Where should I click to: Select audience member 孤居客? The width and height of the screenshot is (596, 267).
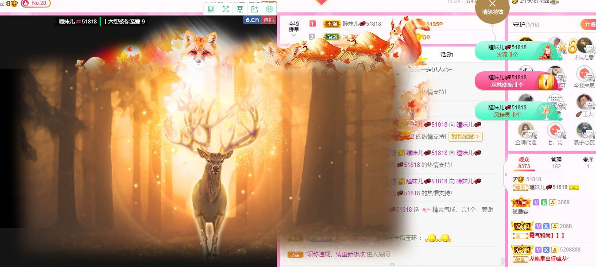(520, 212)
